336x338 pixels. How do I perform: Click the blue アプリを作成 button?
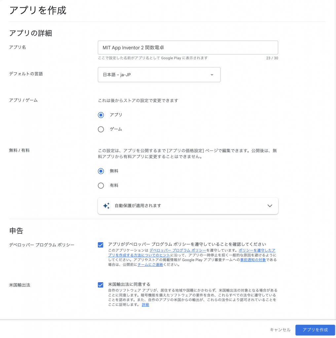(x=315, y=330)
